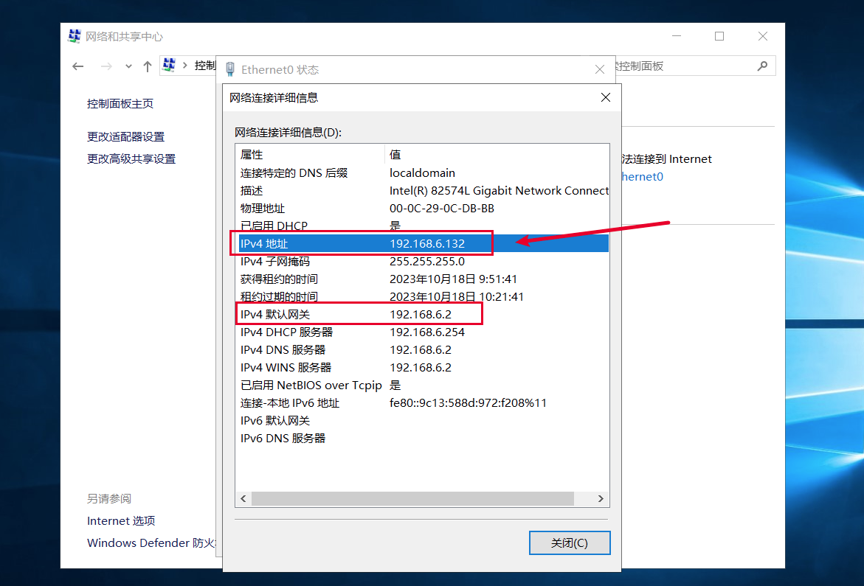Go to 控制面板主页
The height and width of the screenshot is (586, 864).
(120, 104)
